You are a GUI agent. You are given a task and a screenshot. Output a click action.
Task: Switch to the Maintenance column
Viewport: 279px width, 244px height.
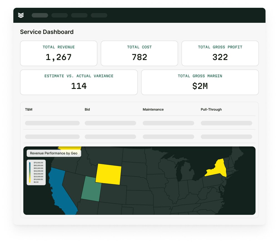[x=153, y=109]
